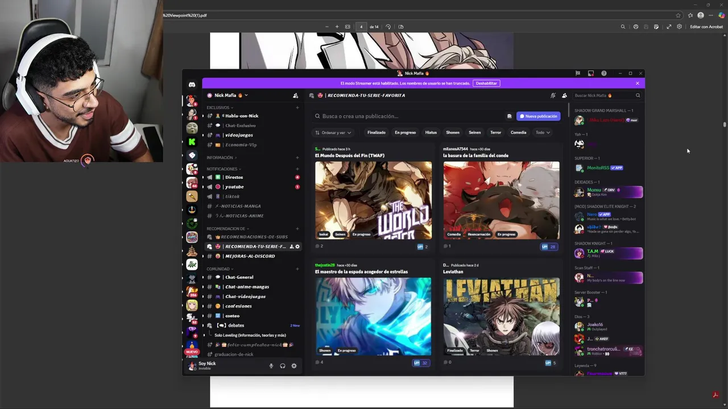This screenshot has width=728, height=409.
Task: Click the gallery view icon beside Nueva publicación
Action: coord(509,116)
